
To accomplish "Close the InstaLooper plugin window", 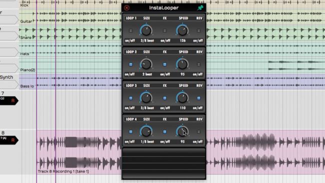I will pyautogui.click(x=126, y=8).
